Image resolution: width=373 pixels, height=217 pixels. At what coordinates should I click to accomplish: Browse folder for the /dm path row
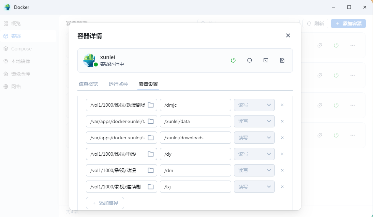coord(151,170)
